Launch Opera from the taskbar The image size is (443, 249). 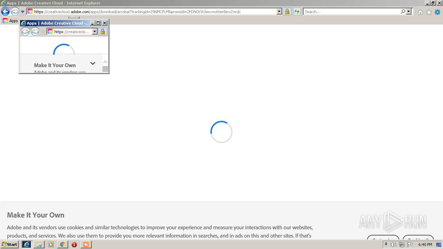(74, 245)
